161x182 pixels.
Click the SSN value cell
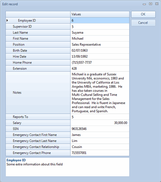tap(100, 129)
